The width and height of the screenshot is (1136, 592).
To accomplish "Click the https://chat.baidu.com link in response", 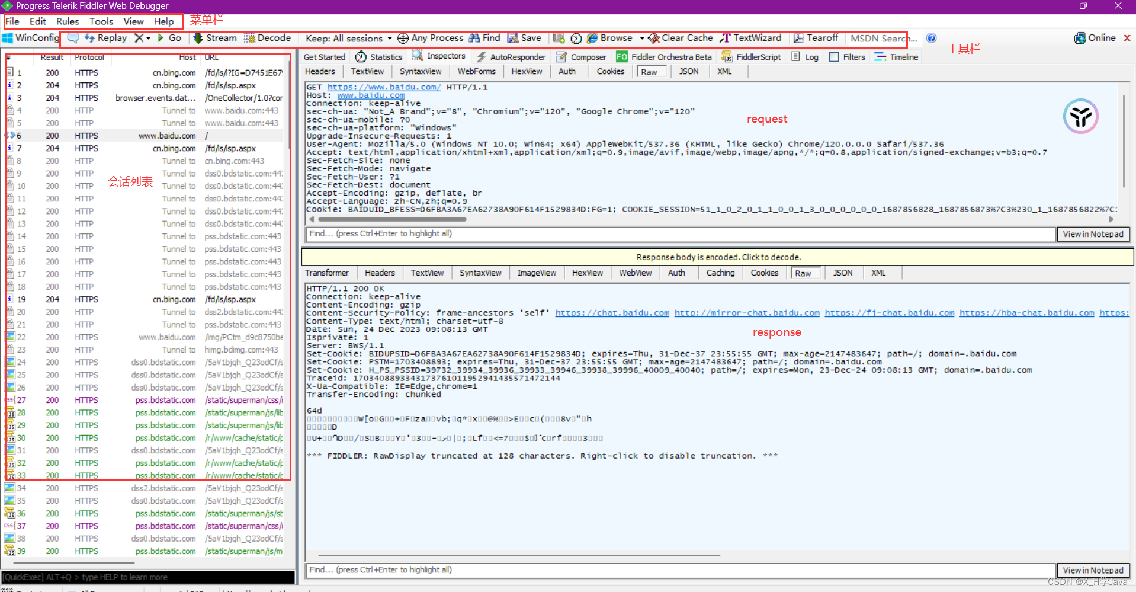I will [612, 313].
